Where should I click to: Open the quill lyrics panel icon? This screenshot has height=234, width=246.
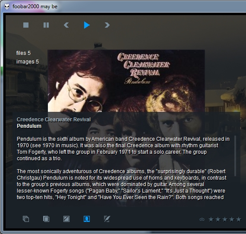107,219
